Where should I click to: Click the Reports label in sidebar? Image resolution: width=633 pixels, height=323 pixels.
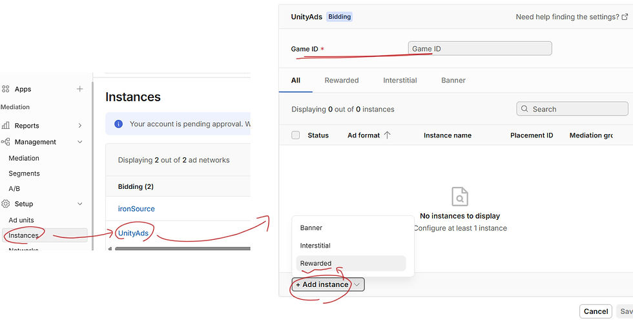[x=26, y=126]
